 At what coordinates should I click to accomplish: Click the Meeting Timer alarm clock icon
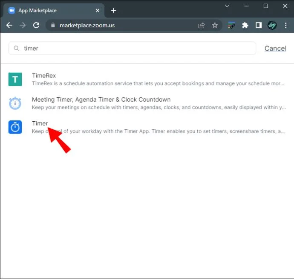point(15,103)
